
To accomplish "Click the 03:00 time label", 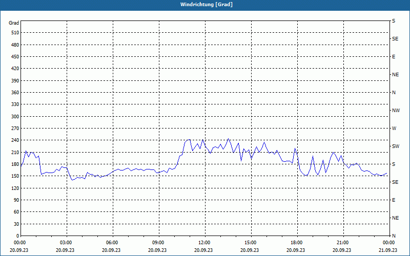I will (x=67, y=243).
